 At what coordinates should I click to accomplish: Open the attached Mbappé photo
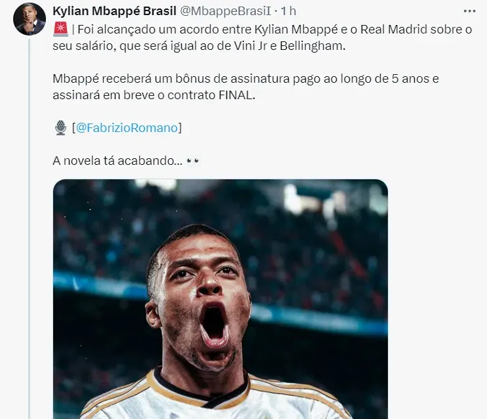click(x=221, y=299)
